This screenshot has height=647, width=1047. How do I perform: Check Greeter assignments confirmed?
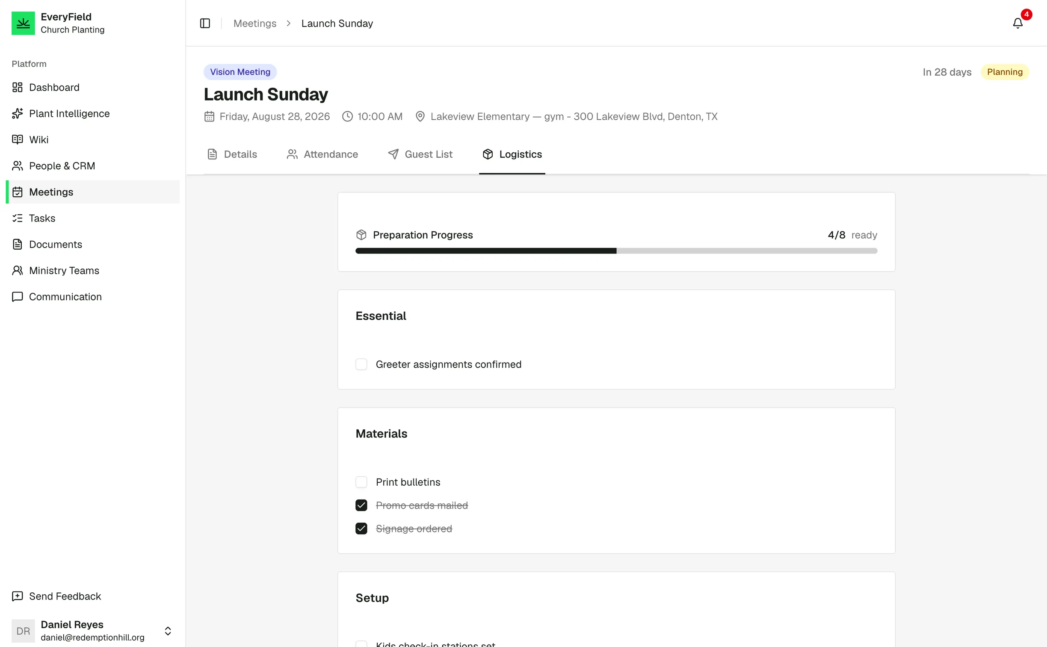click(x=361, y=364)
